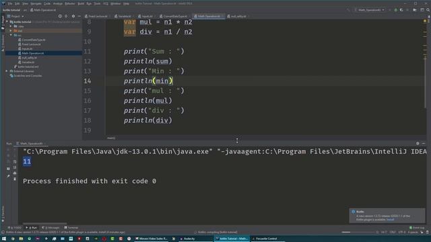Open the Event Log

point(417,227)
